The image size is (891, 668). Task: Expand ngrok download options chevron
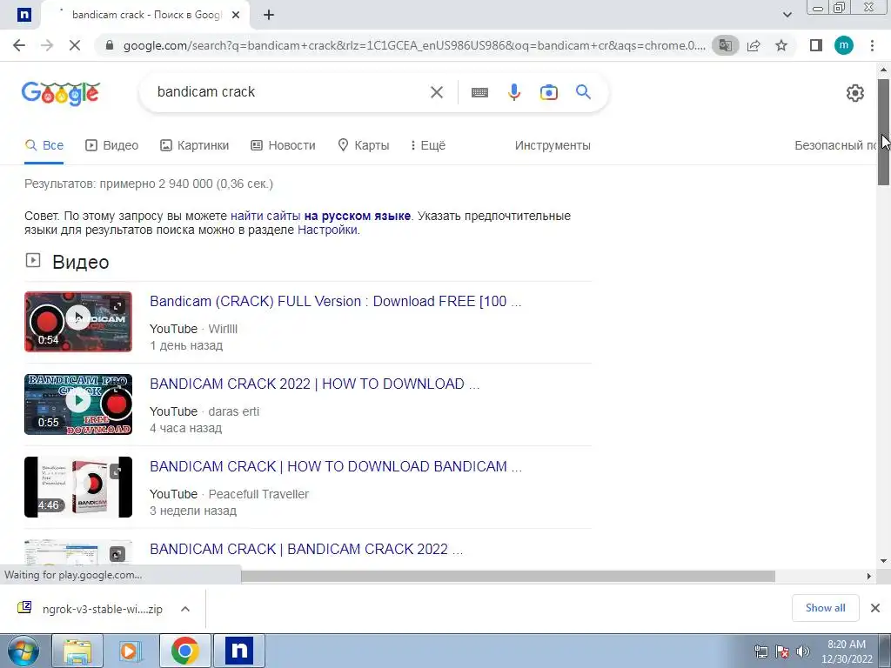[x=185, y=609]
